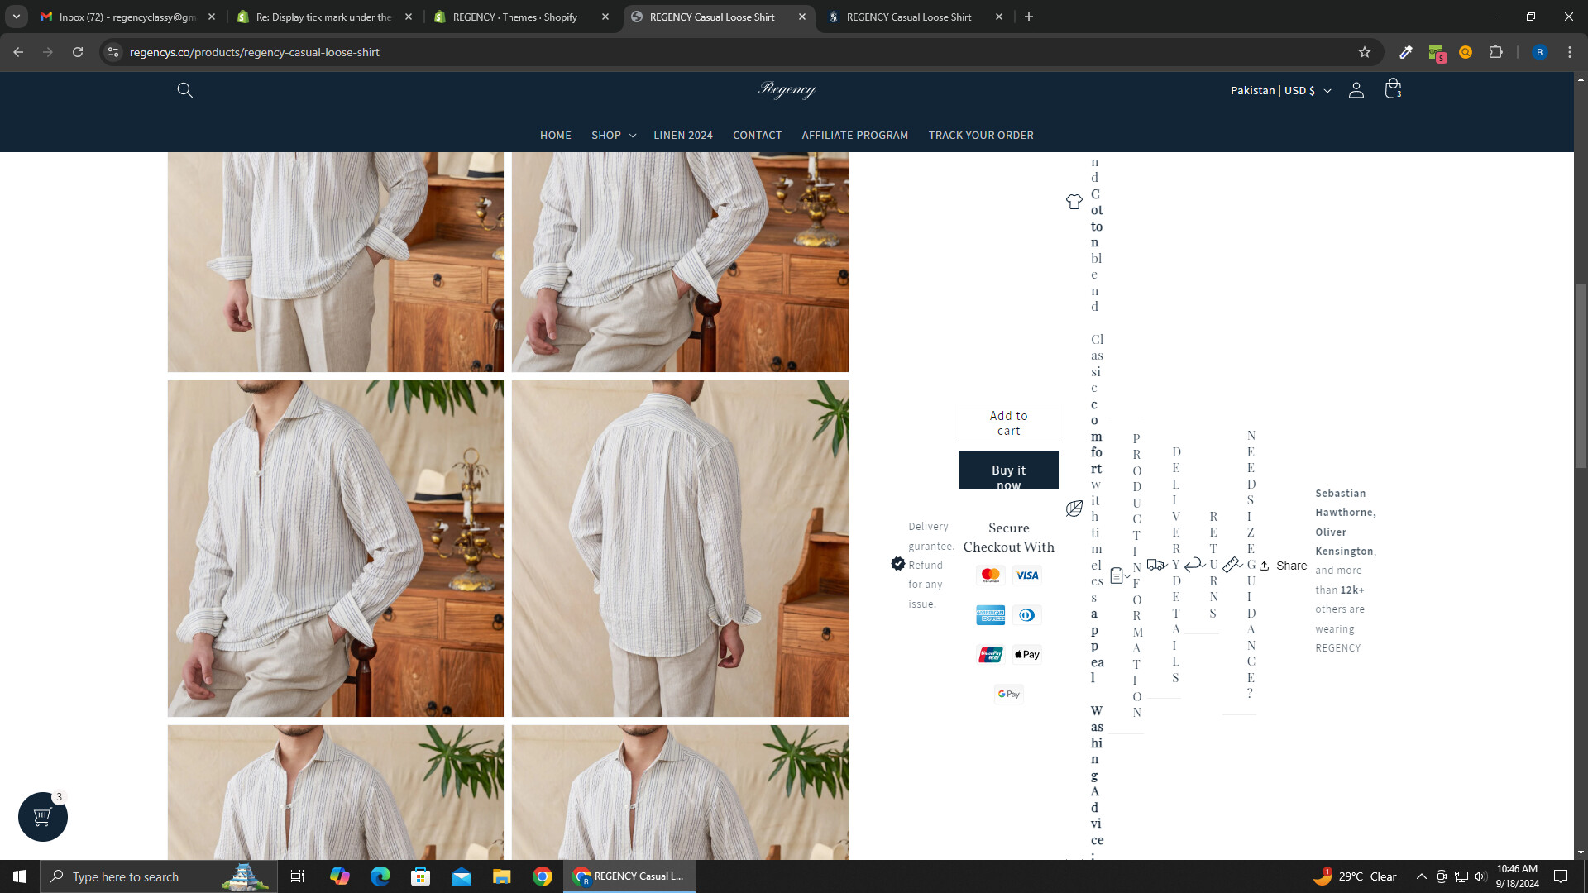1588x893 pixels.
Task: Expand the SHOP menu dropdown
Action: click(614, 136)
